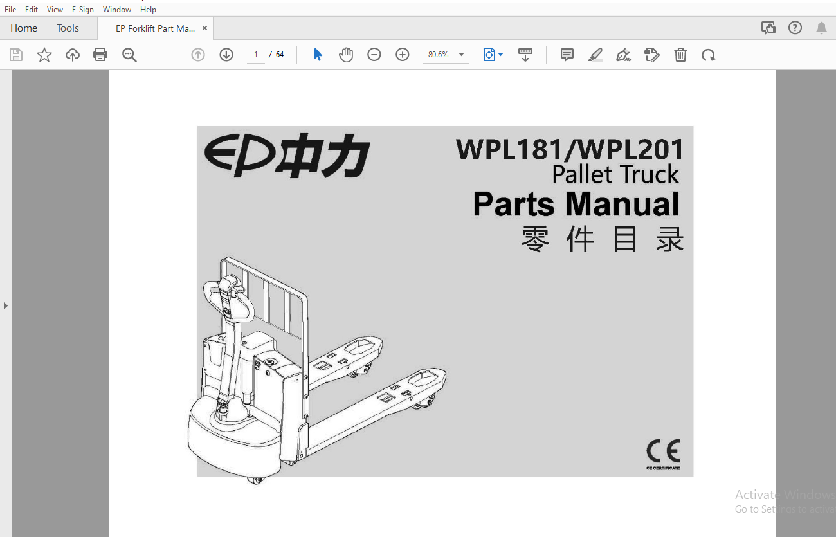Click the 80.6% zoom level field
The width and height of the screenshot is (836, 537).
pyautogui.click(x=439, y=55)
